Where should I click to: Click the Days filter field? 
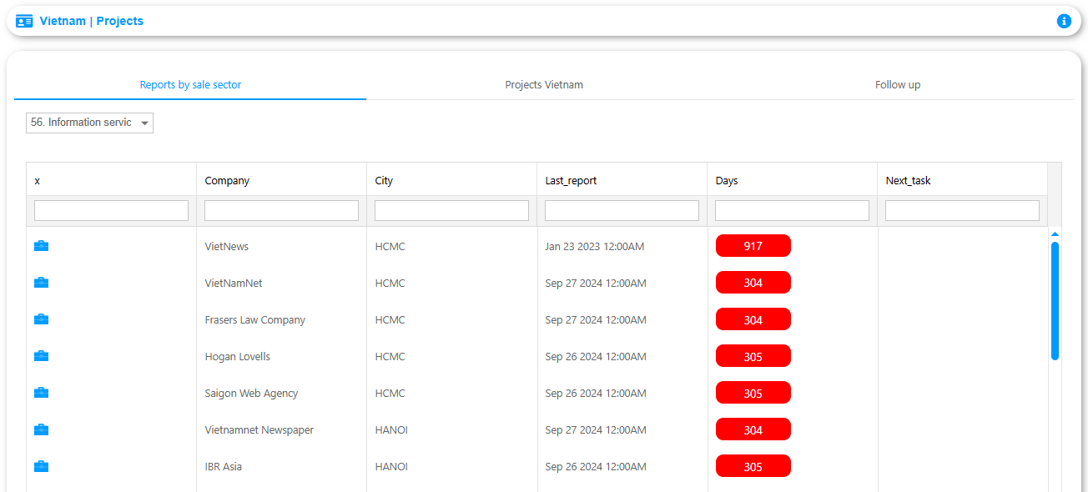click(792, 210)
